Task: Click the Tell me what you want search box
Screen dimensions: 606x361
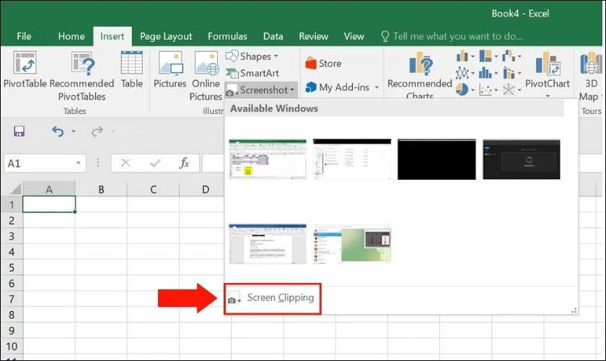Action: [x=452, y=36]
